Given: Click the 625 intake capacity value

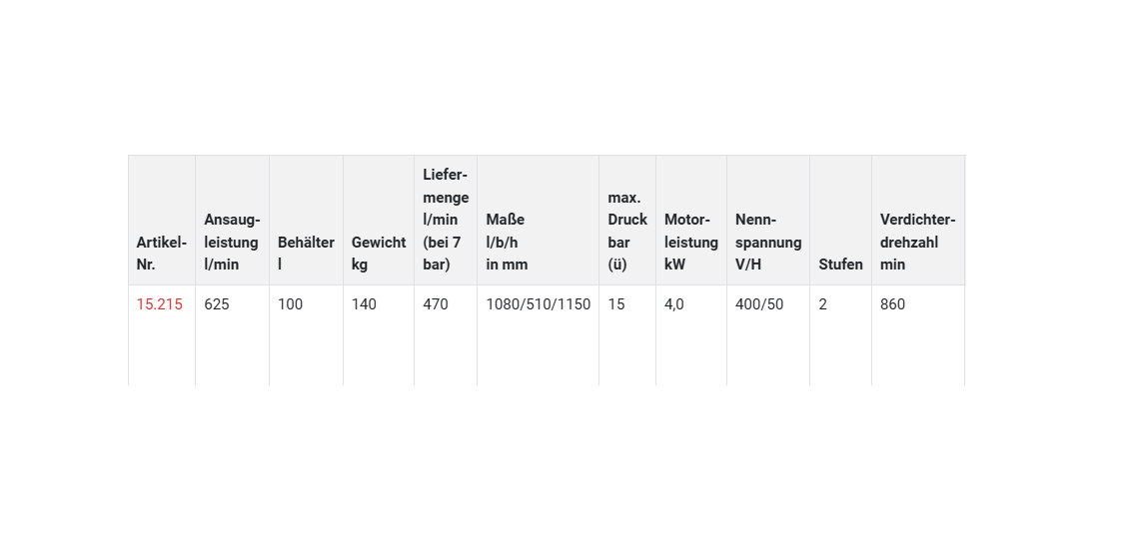Looking at the screenshot, I should click(x=217, y=304).
